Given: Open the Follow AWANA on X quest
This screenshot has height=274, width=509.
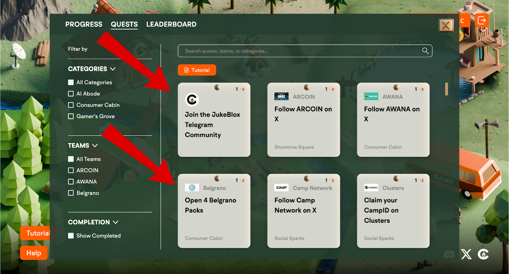Looking at the screenshot, I should tap(393, 120).
